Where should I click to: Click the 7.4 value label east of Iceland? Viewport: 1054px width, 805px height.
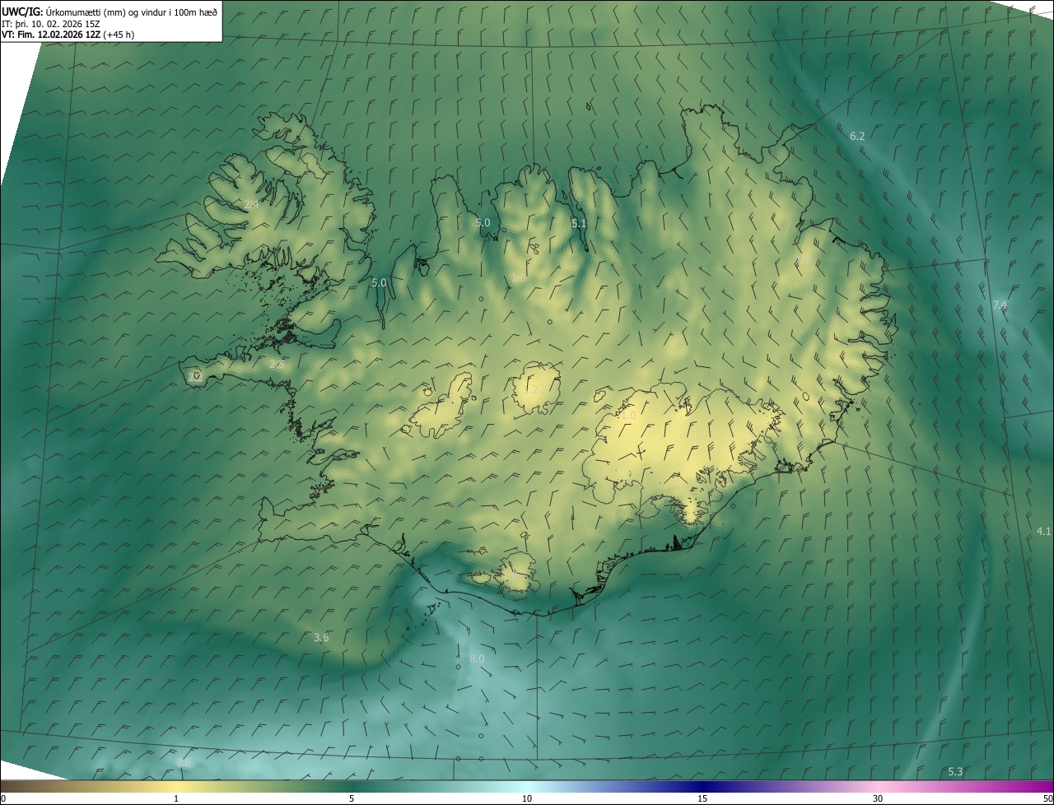(x=1000, y=305)
